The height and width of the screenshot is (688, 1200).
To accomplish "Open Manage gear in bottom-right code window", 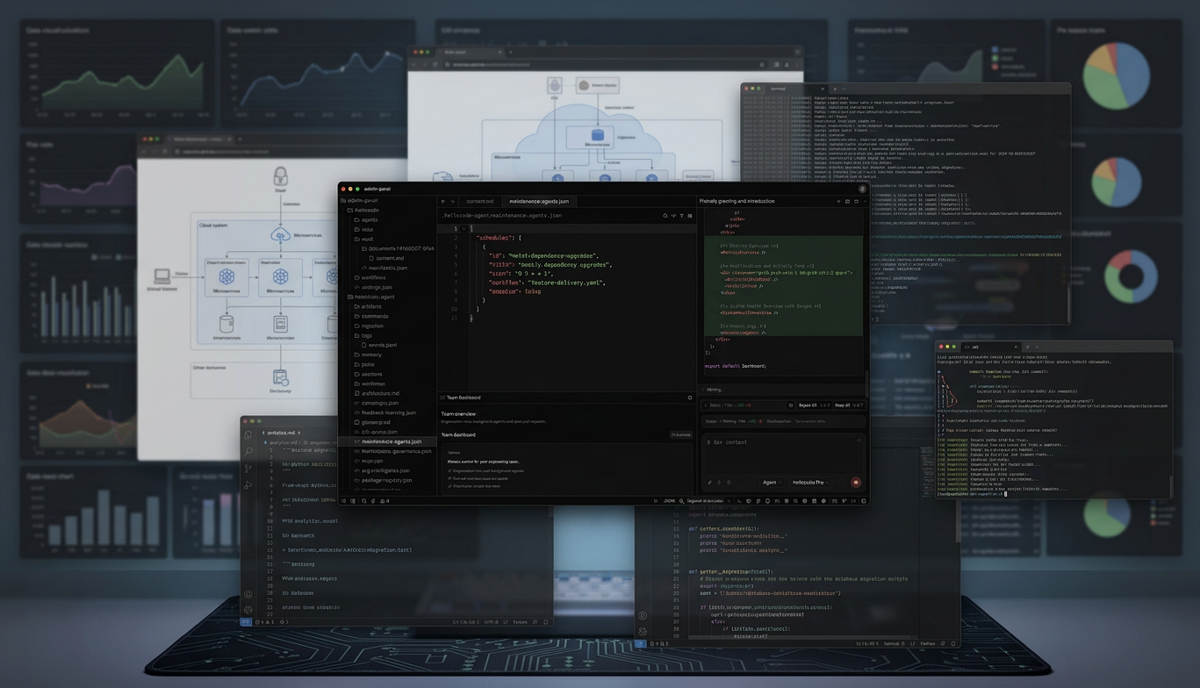I will (643, 631).
